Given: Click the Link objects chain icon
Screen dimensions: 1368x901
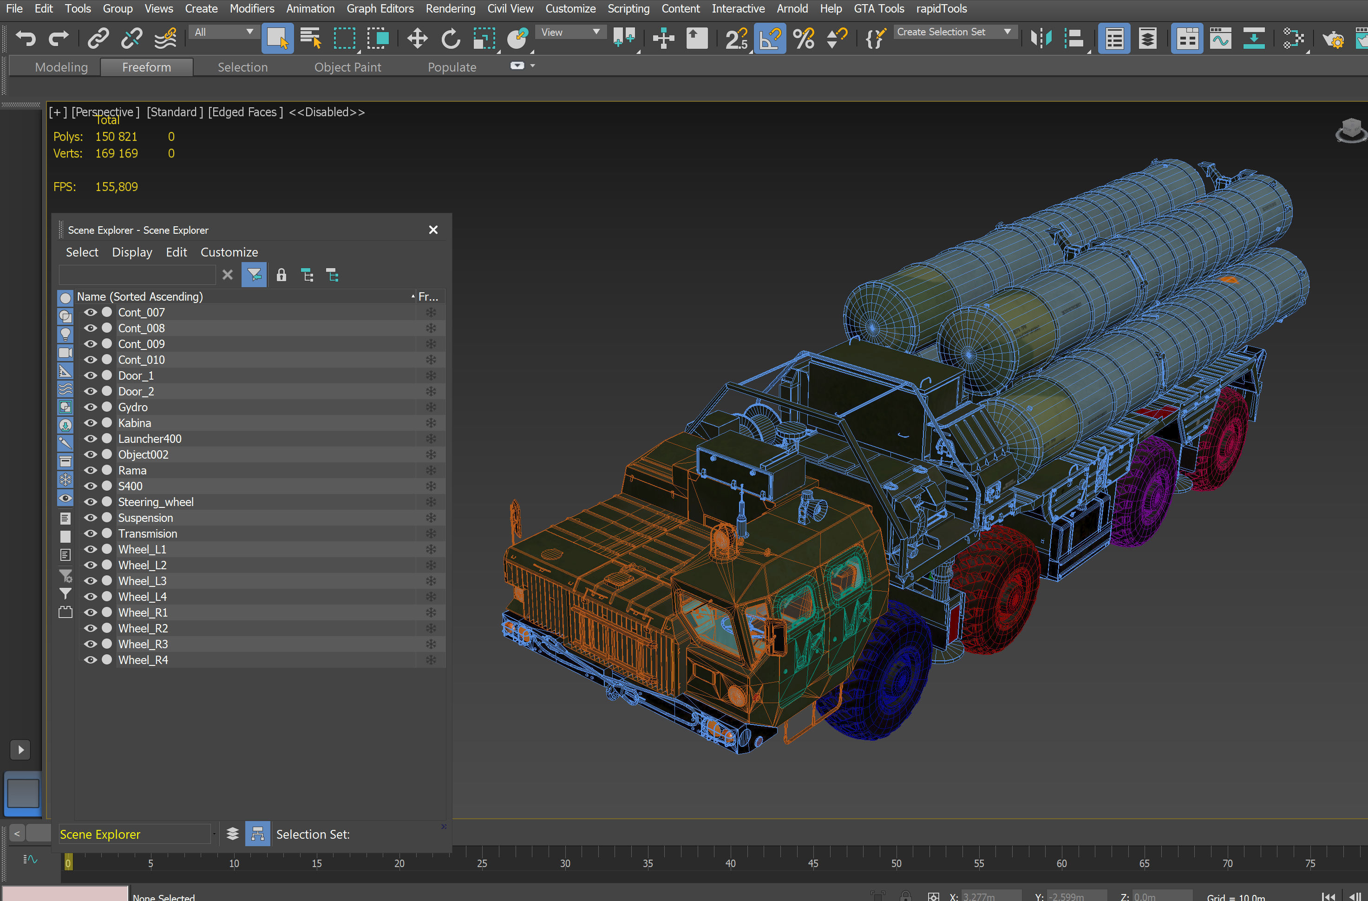Looking at the screenshot, I should click(x=98, y=39).
